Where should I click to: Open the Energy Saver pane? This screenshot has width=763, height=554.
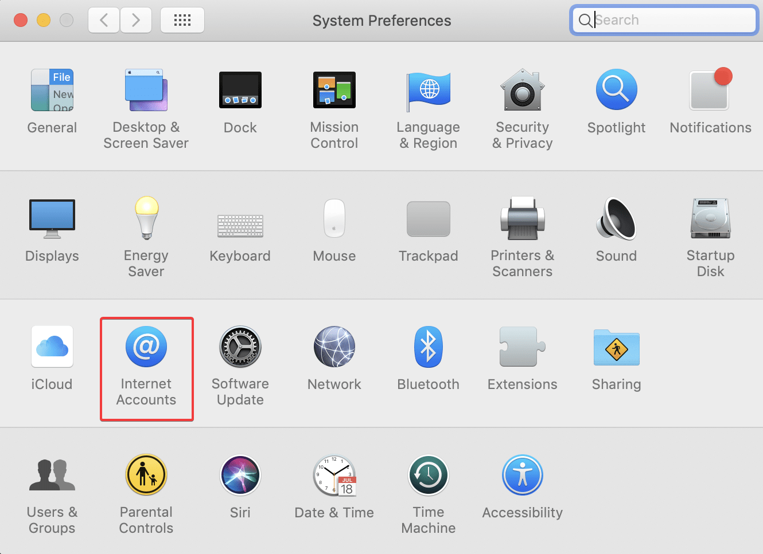pyautogui.click(x=146, y=235)
